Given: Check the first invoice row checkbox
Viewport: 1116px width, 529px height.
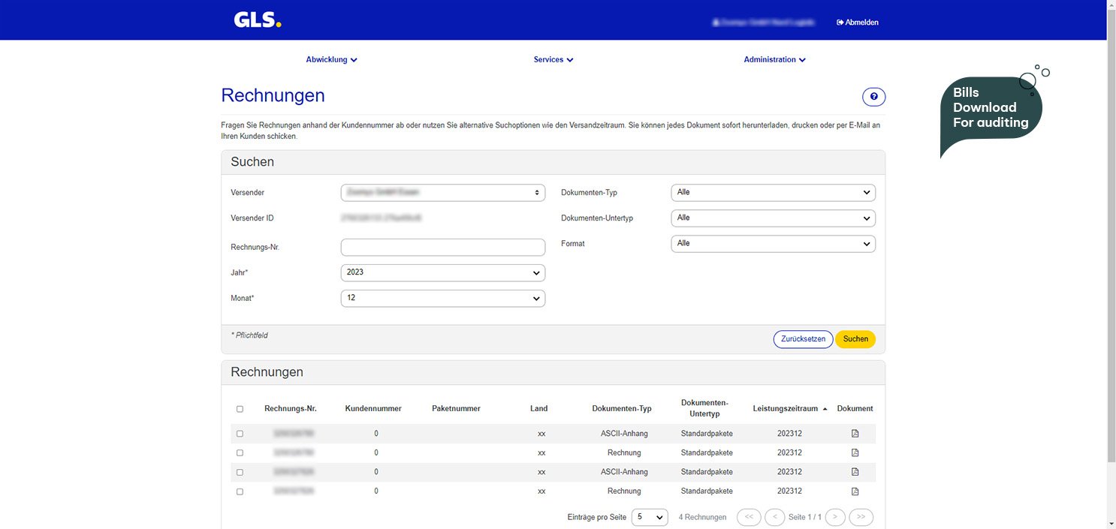Looking at the screenshot, I should click(x=240, y=434).
